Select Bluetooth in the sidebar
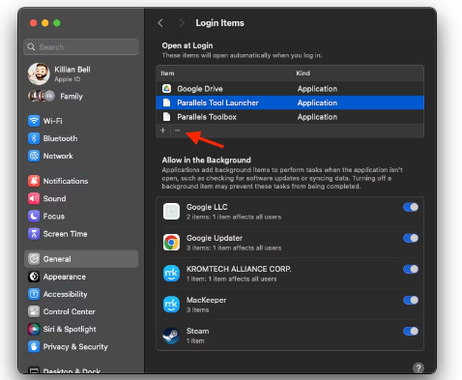This screenshot has width=462, height=380. 60,138
